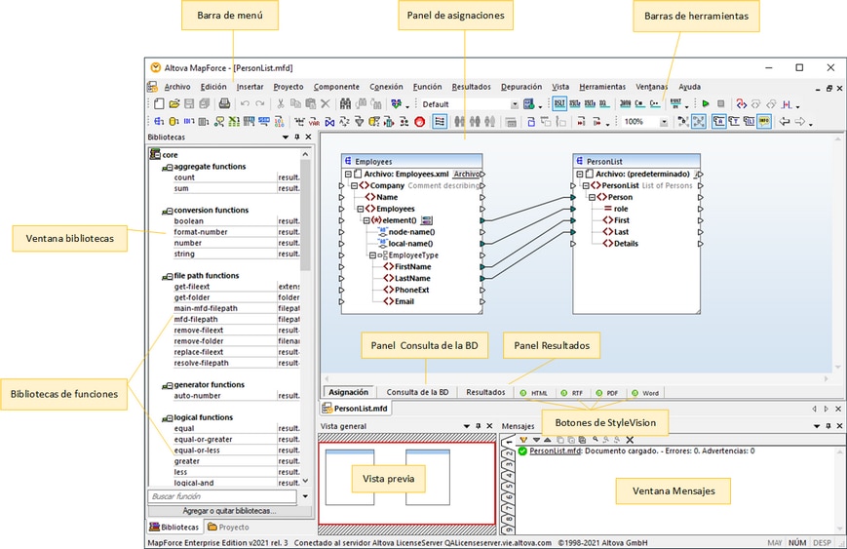Open the Default configuration dropdown
Image resolution: width=847 pixels, height=549 pixels.
point(514,104)
